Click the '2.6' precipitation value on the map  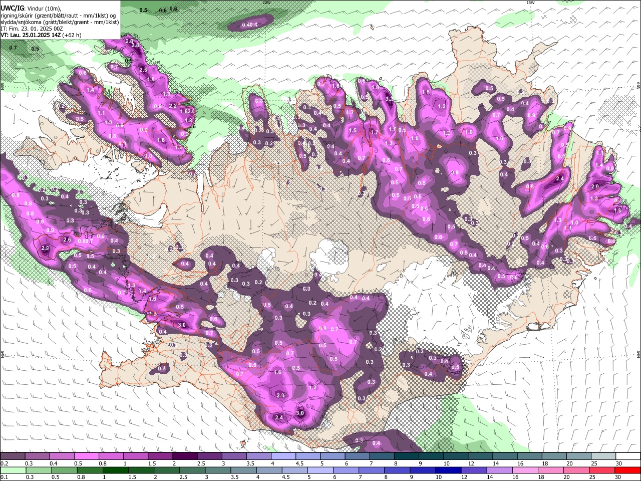pyautogui.click(x=67, y=240)
